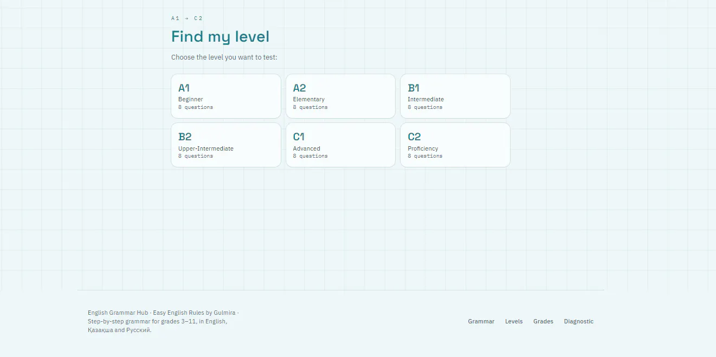Click the Diagnostic footer link

pyautogui.click(x=579, y=321)
